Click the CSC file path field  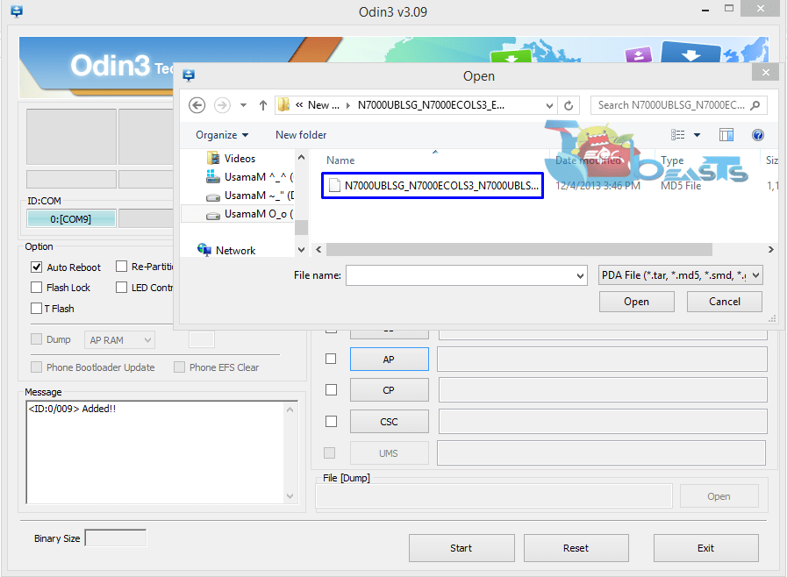click(602, 422)
